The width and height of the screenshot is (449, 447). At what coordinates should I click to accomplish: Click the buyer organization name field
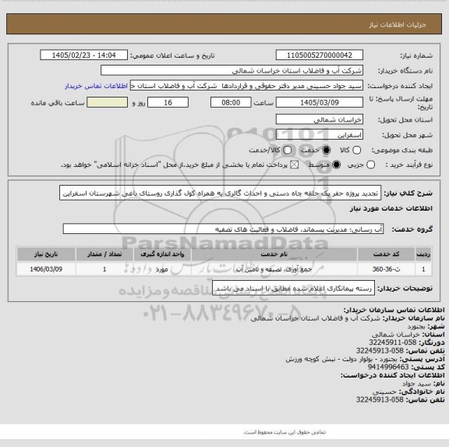232,70
